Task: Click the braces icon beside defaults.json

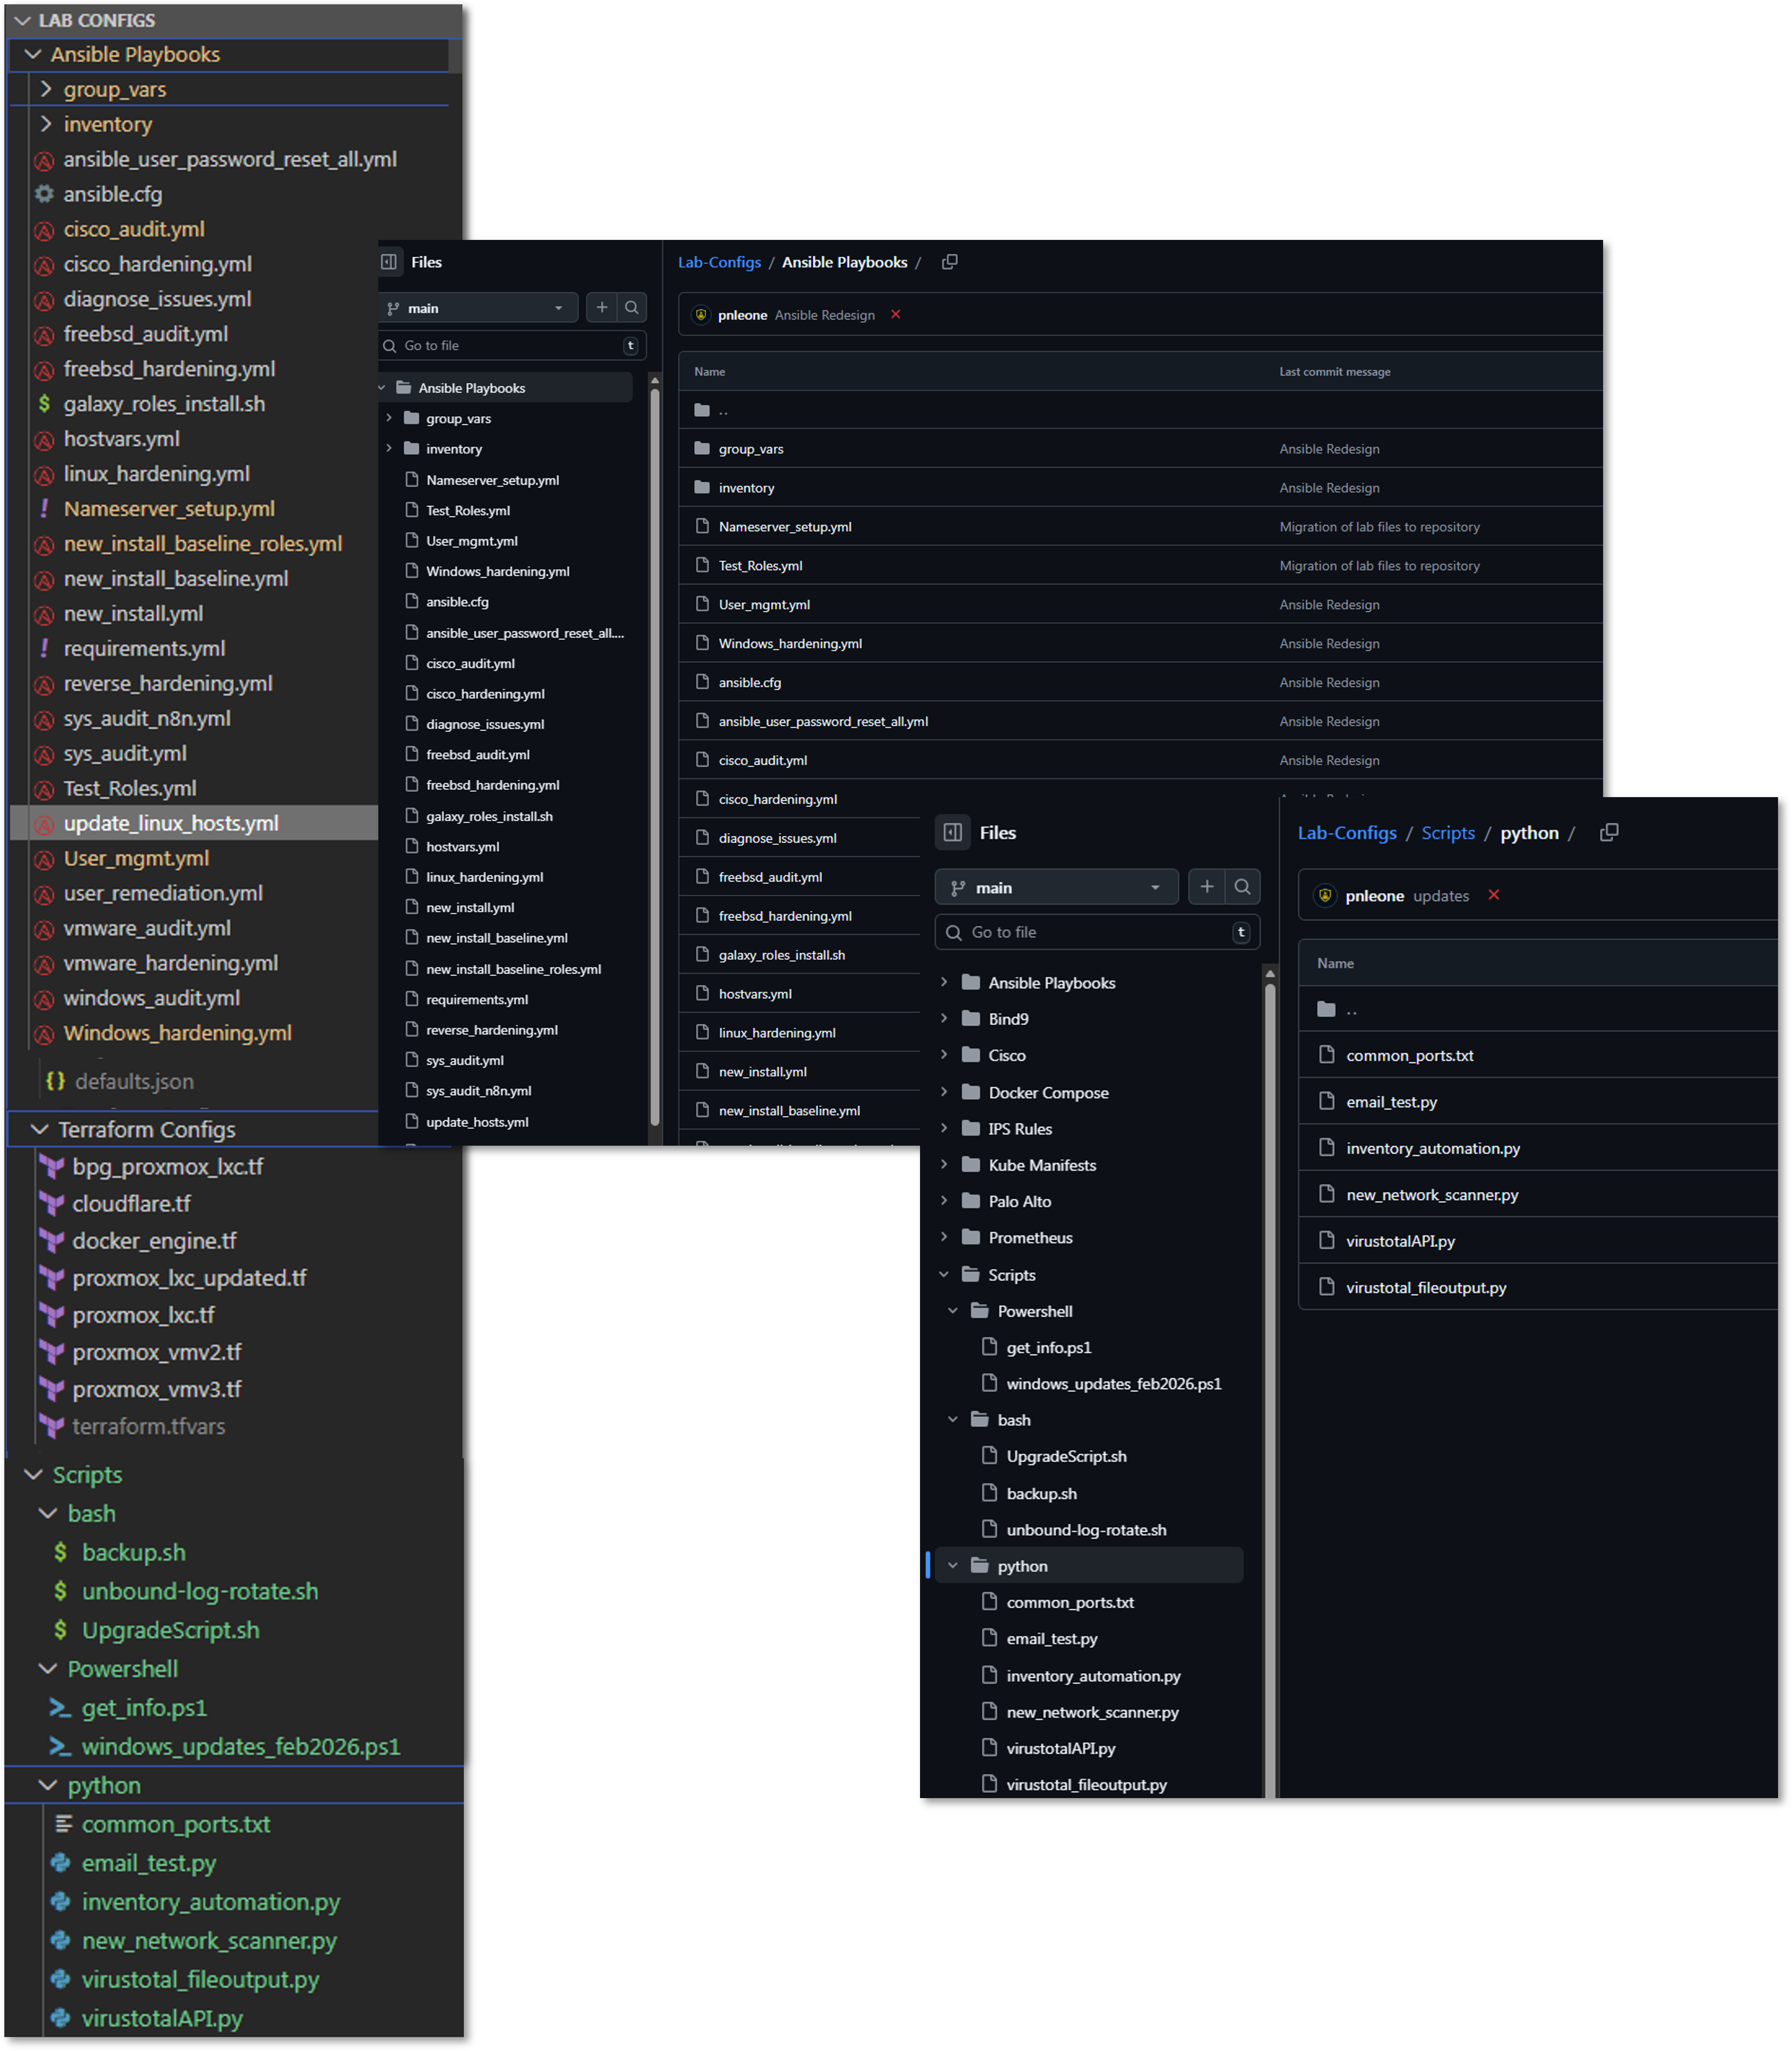Action: click(56, 1081)
